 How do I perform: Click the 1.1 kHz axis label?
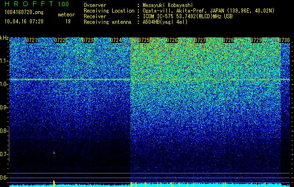(4, 61)
